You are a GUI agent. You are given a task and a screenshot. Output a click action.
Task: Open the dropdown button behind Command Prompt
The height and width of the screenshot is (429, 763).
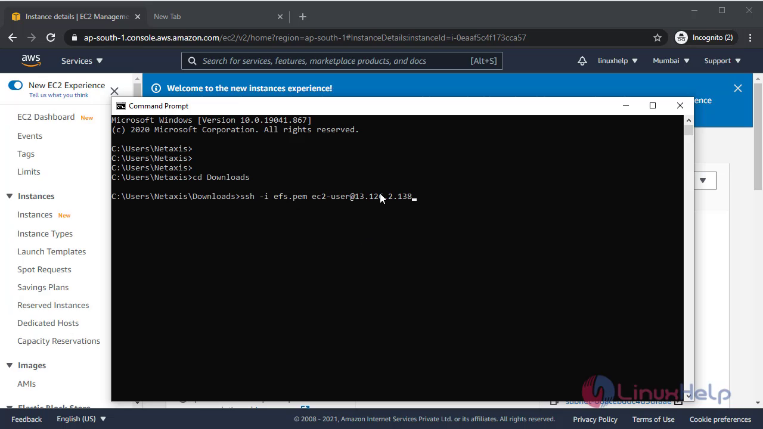coord(703,181)
